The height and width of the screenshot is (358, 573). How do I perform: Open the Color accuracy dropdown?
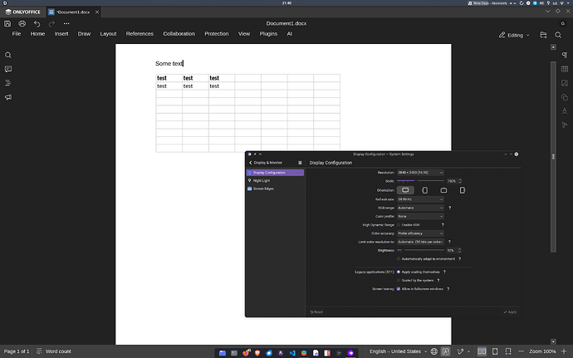[420, 233]
